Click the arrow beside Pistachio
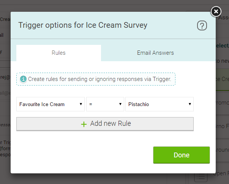 190,104
